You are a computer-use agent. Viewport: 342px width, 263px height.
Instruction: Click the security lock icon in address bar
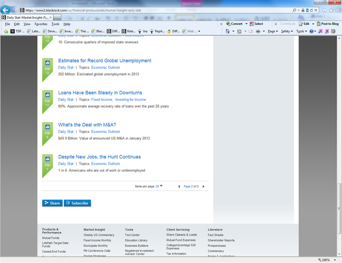click(x=303, y=10)
